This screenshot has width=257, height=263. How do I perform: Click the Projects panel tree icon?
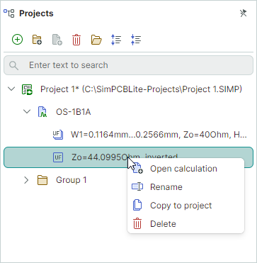tap(9, 13)
